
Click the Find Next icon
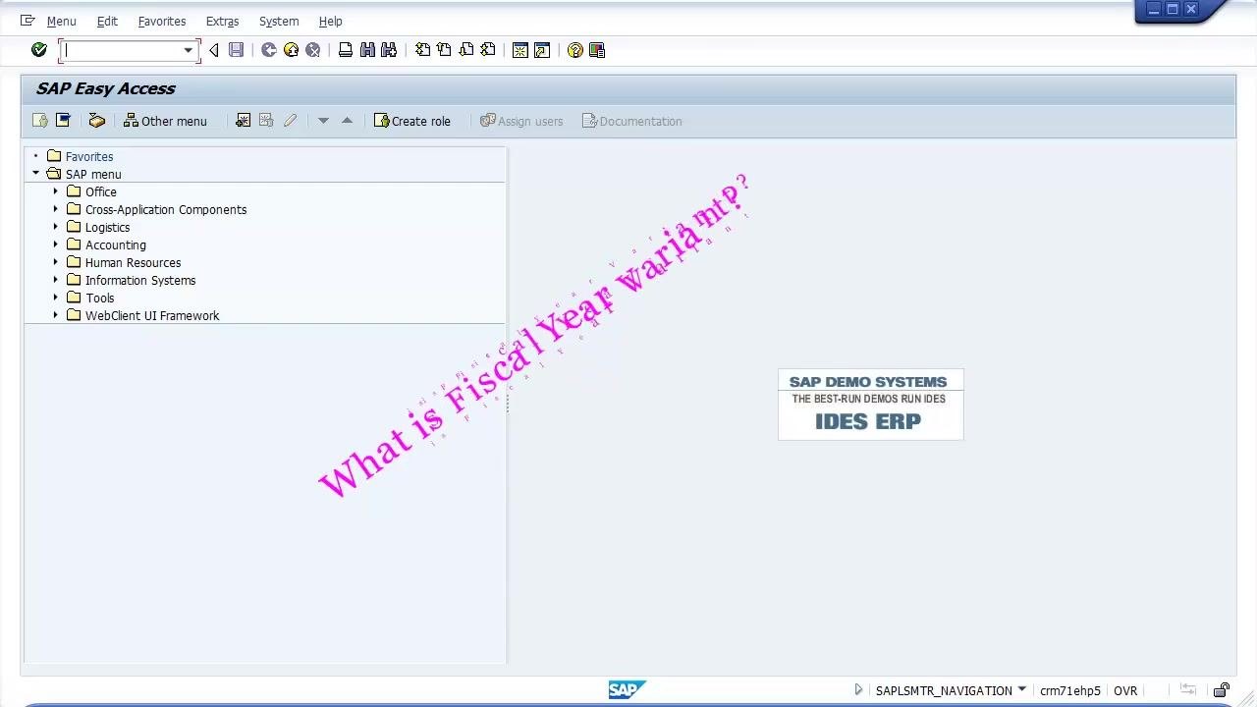tap(389, 50)
